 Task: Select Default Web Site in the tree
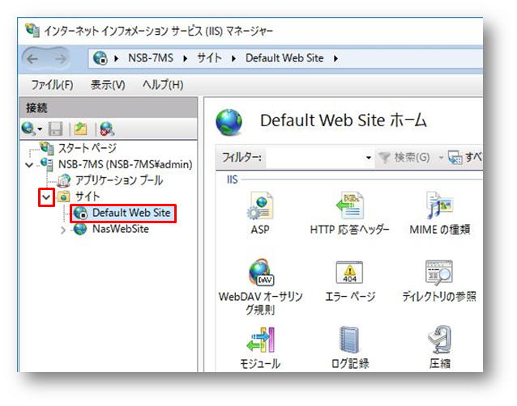click(131, 213)
